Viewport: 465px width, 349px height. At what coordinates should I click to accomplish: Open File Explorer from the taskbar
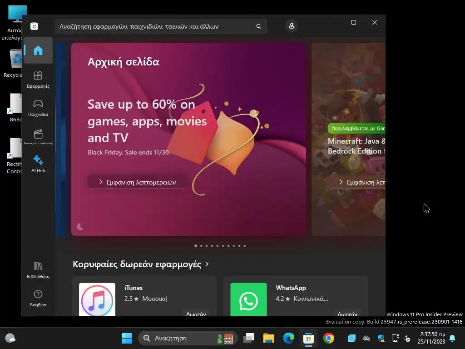tap(269, 338)
